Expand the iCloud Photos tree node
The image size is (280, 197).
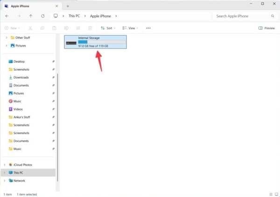coord(5,165)
